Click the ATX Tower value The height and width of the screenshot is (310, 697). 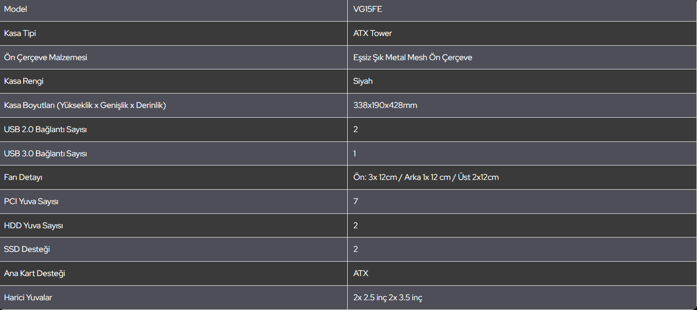[x=372, y=33]
